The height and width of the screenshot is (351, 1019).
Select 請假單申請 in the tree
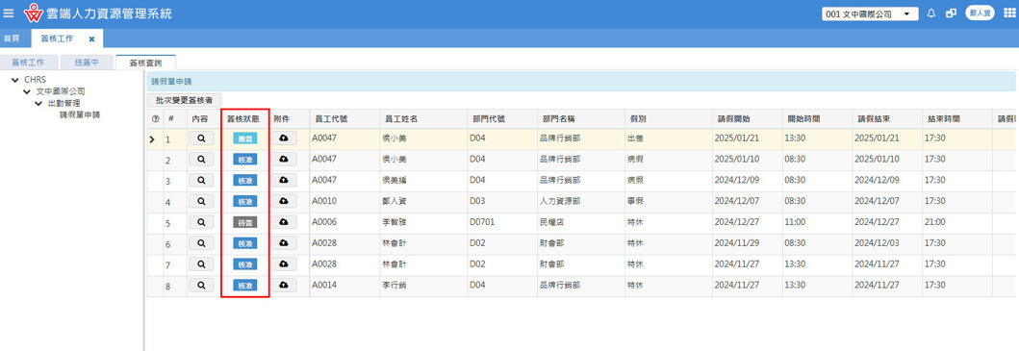pos(83,115)
